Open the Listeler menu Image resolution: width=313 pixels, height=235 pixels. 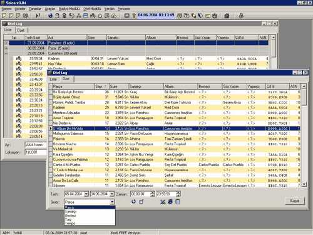click(x=20, y=9)
